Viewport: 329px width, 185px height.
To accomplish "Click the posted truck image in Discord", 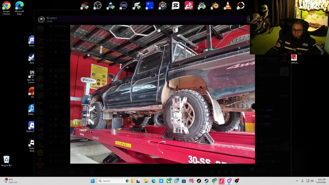I will pyautogui.click(x=162, y=94).
